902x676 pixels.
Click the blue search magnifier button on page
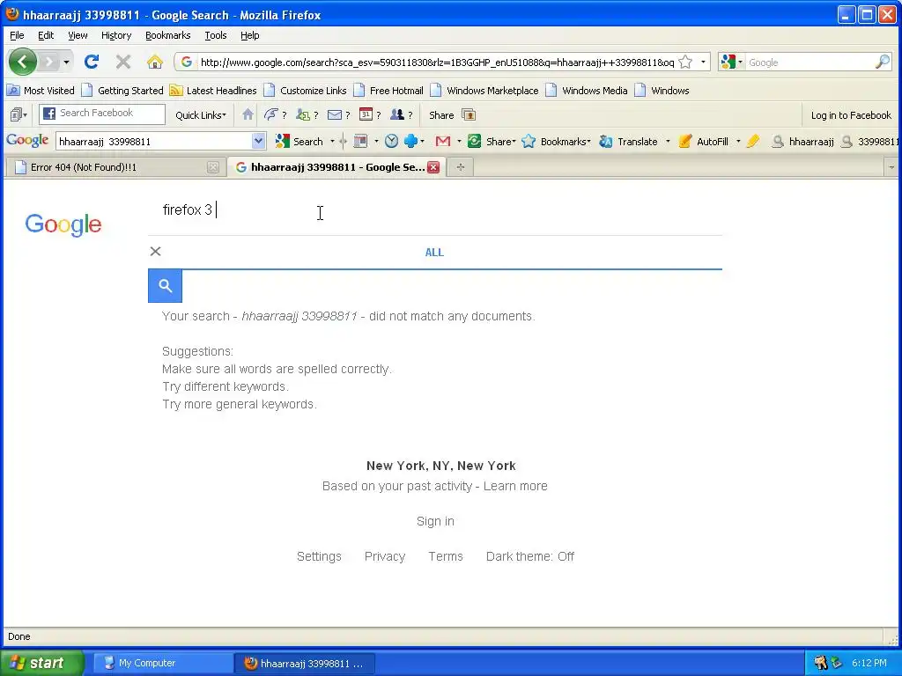pos(165,286)
